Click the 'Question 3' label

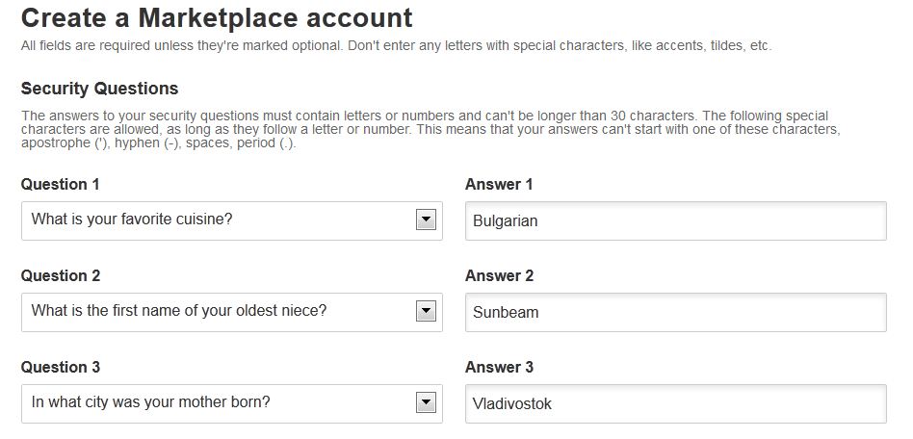click(61, 367)
